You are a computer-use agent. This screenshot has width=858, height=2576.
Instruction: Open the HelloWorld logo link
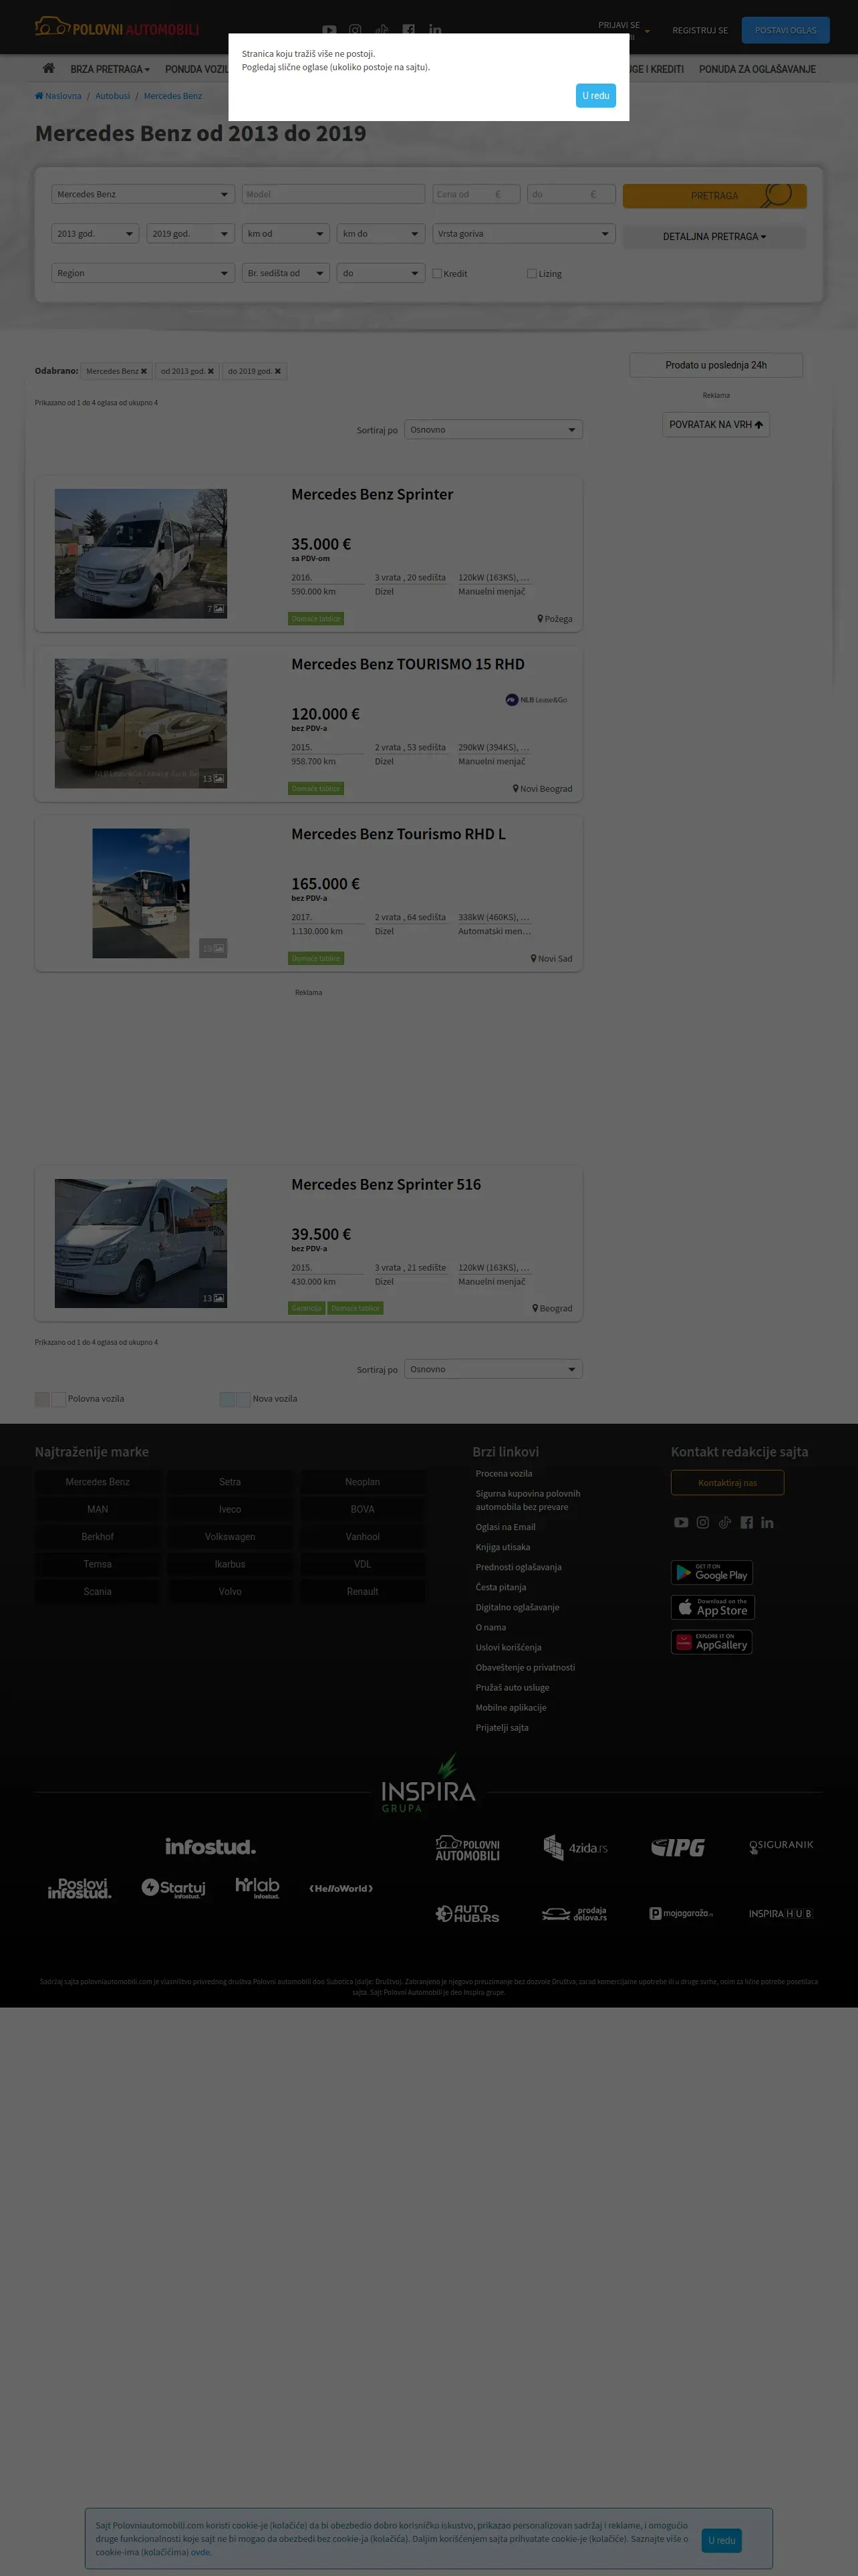coord(341,1888)
